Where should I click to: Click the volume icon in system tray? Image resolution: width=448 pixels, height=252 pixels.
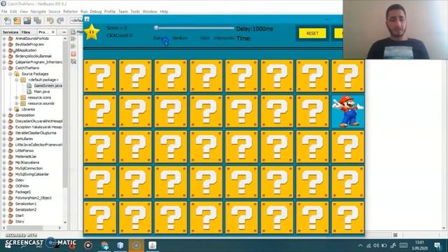(x=377, y=246)
